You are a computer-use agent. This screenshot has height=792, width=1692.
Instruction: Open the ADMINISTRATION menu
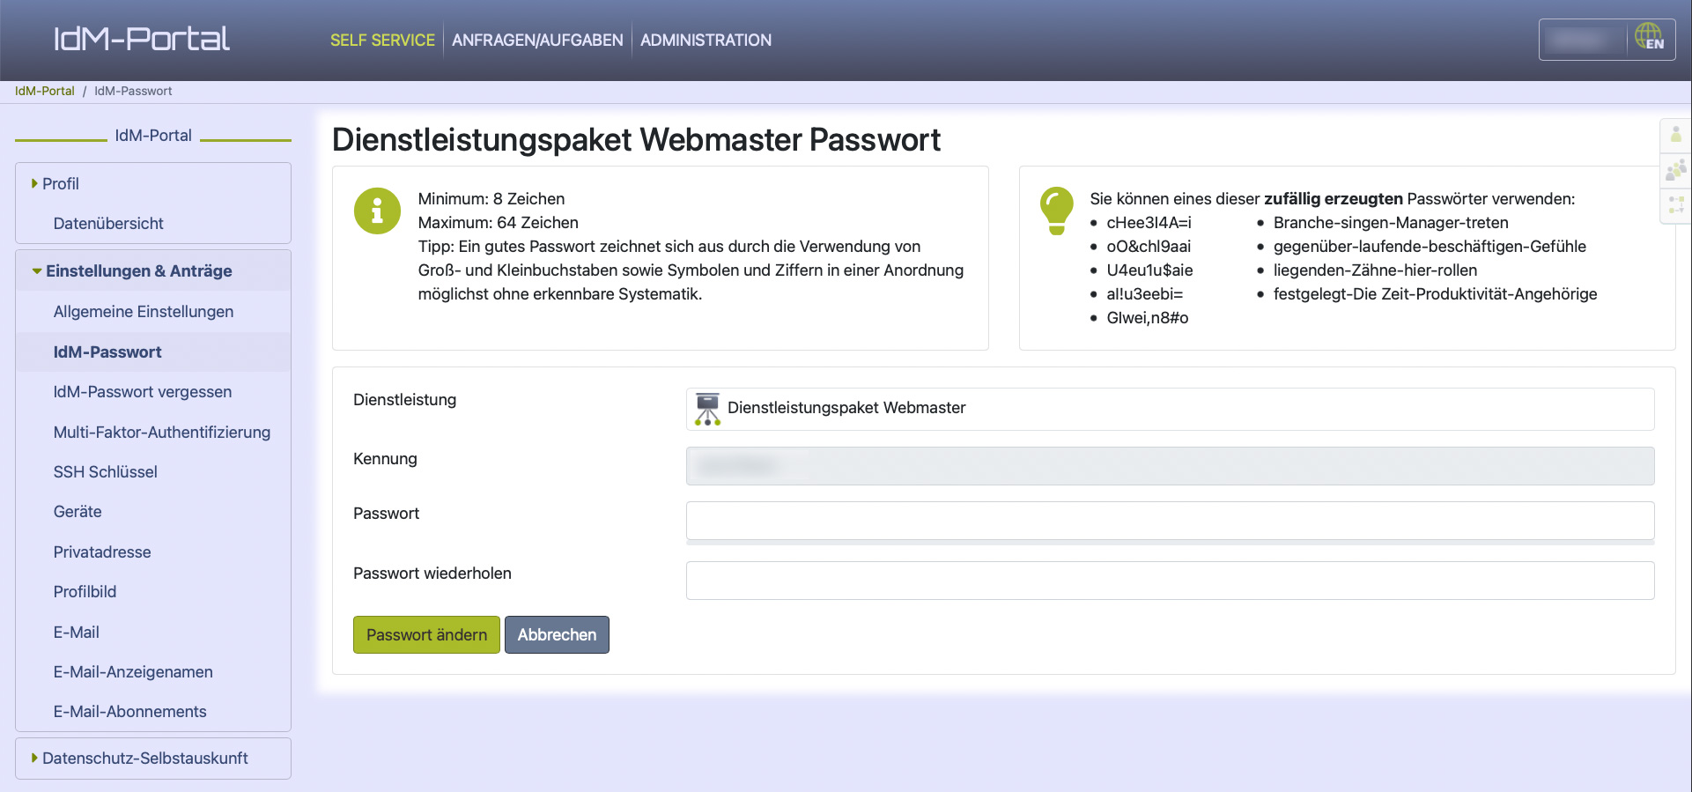coord(706,41)
